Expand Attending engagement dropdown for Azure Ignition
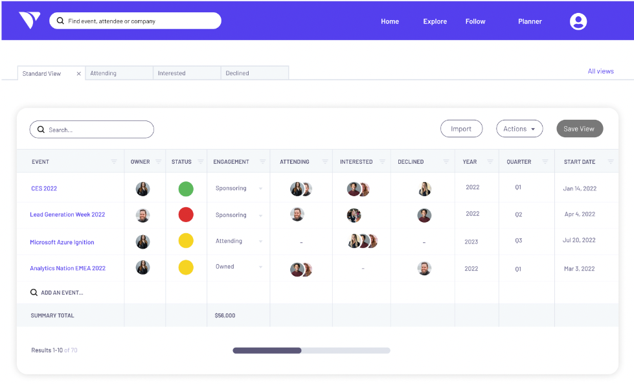 (261, 242)
